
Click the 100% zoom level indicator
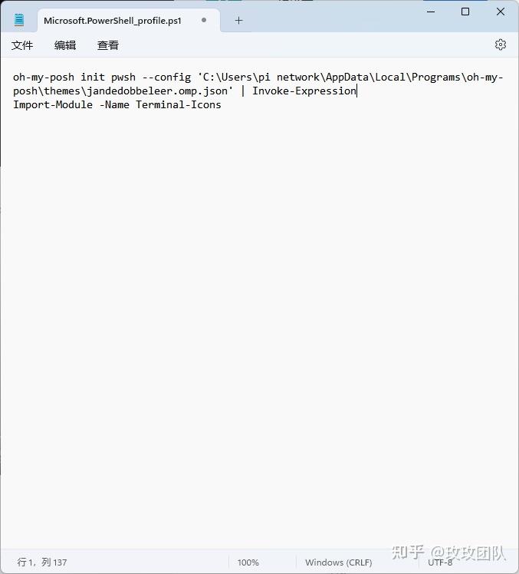tap(248, 562)
